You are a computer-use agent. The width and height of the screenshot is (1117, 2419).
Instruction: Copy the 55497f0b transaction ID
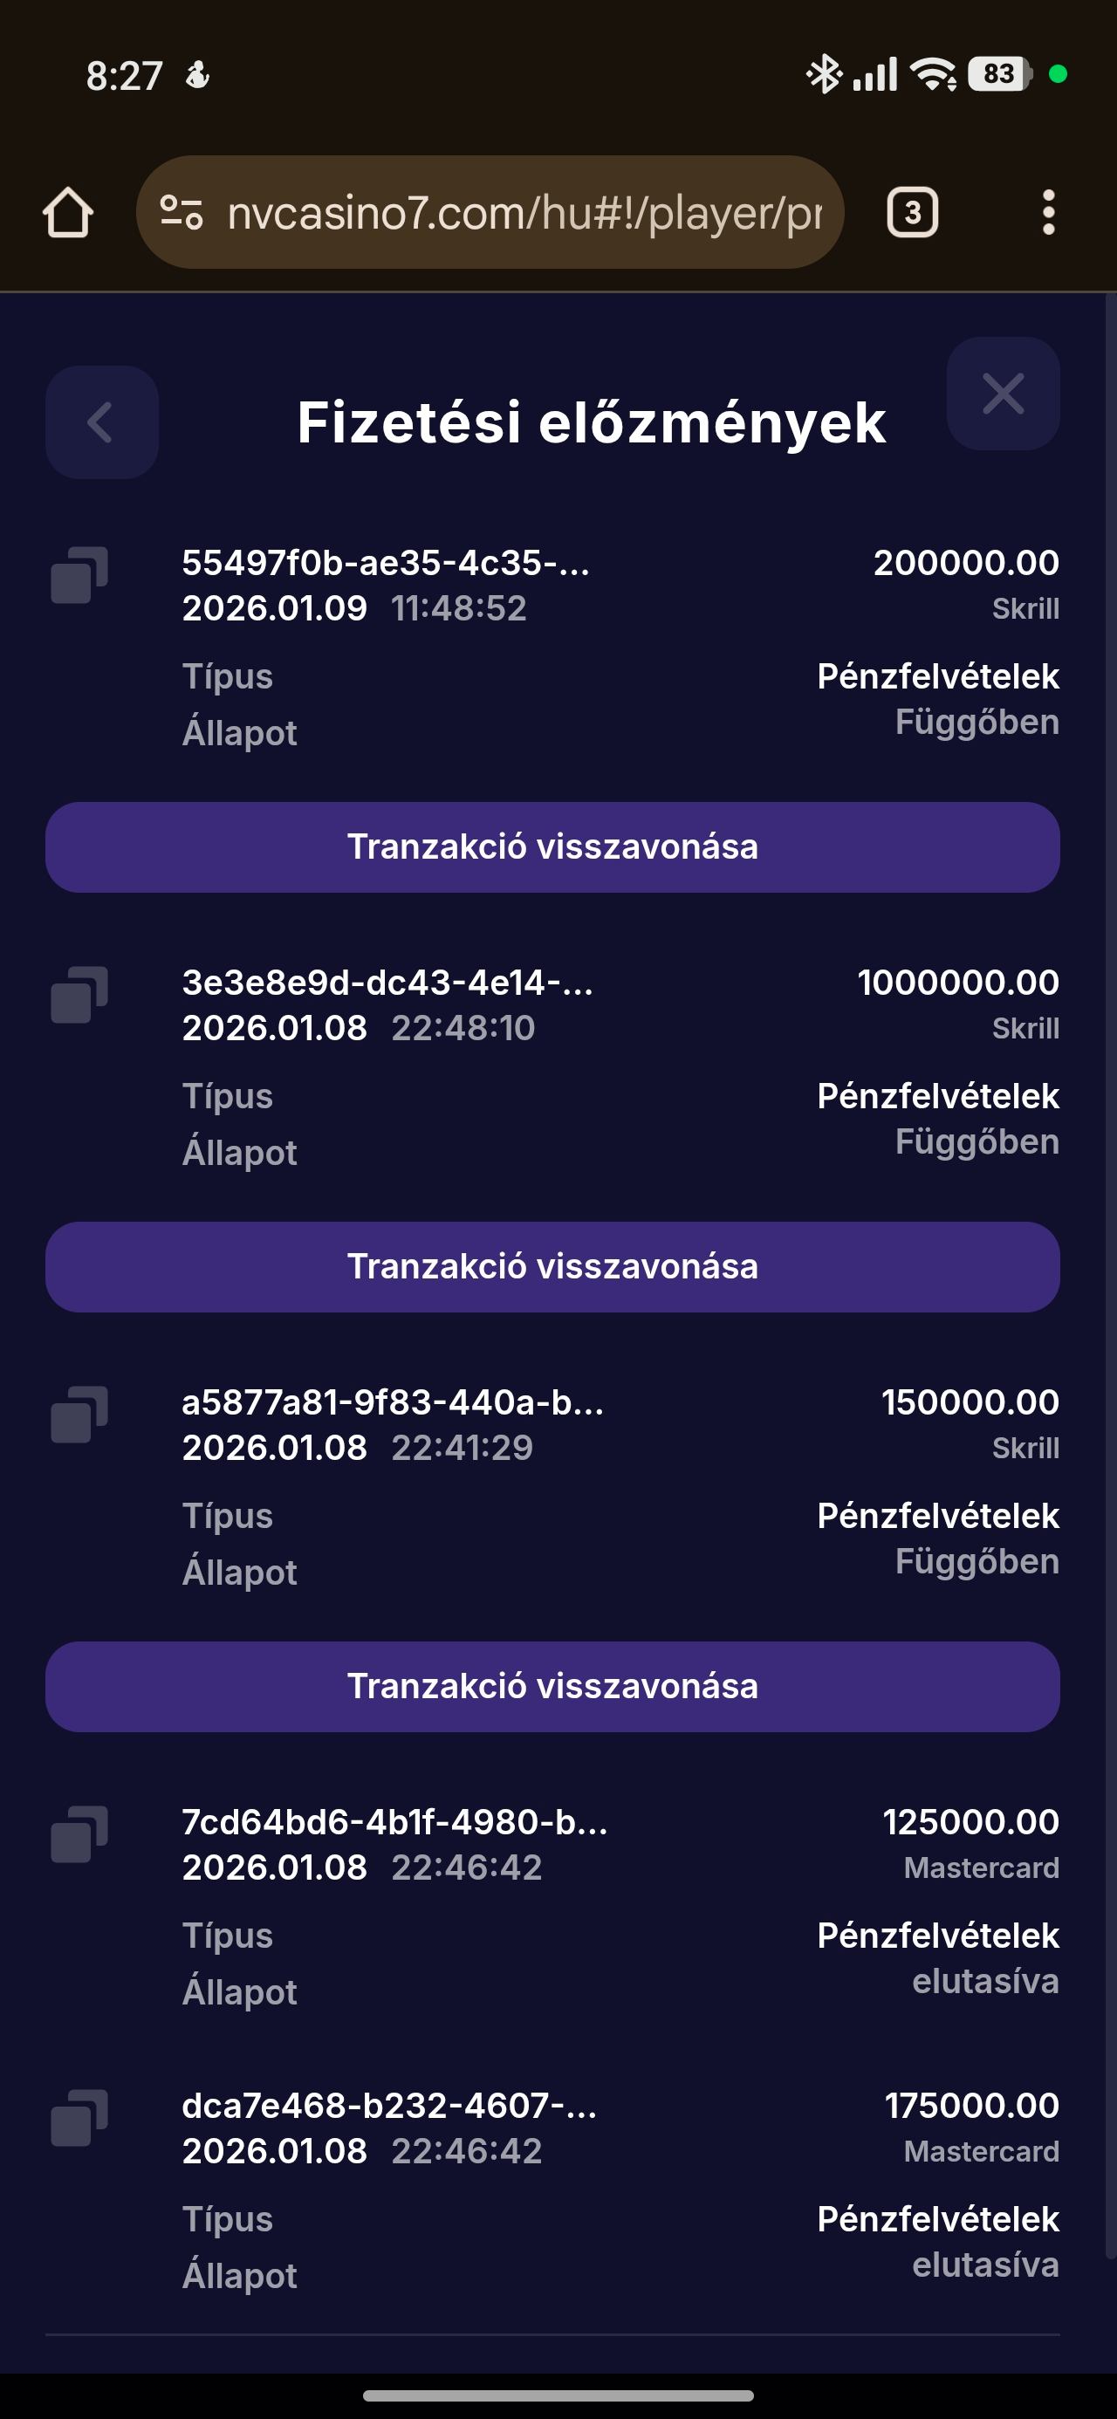(x=79, y=573)
